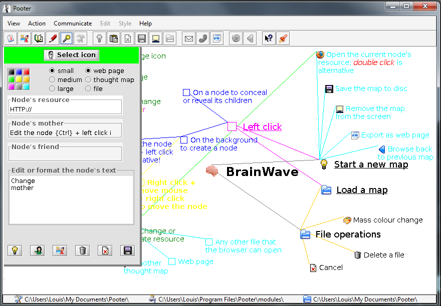Image resolution: width=441 pixels, height=306 pixels.
Task: Click the floppy disk icon in edit panel
Action: click(127, 250)
